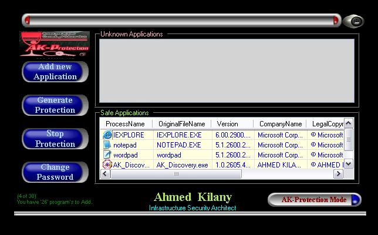
Task: Select the AK_Discov... process name
Action: (131, 164)
